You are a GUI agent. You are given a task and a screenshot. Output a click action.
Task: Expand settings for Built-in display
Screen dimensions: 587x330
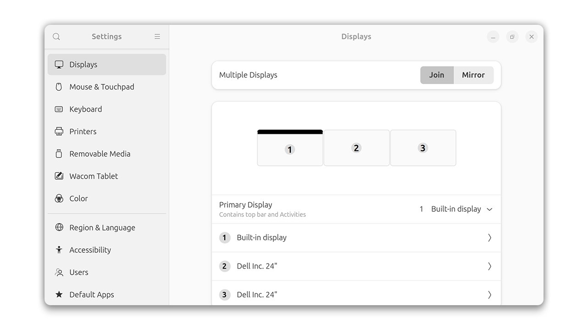tap(489, 238)
